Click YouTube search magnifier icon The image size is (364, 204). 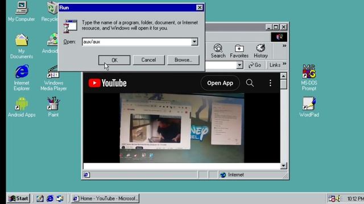(x=250, y=83)
